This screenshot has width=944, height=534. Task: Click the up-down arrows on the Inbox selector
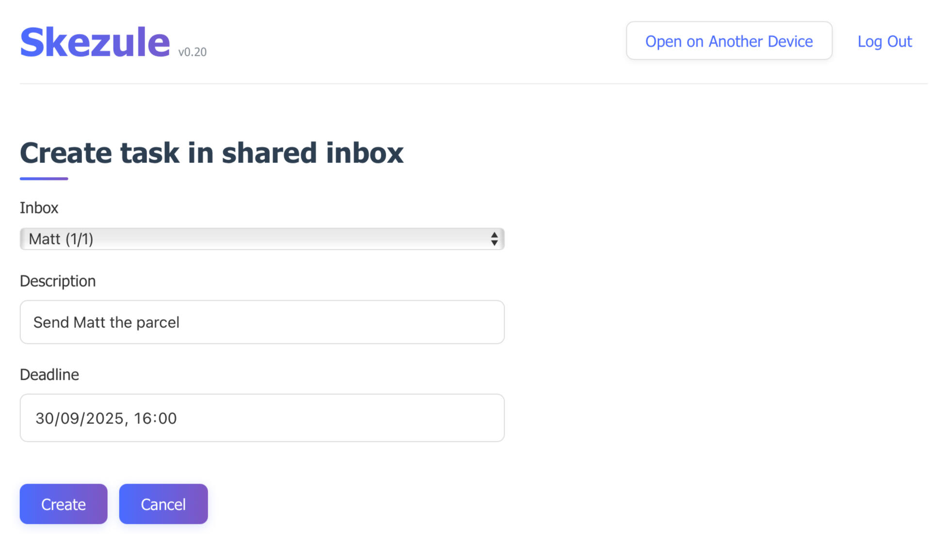click(x=494, y=239)
